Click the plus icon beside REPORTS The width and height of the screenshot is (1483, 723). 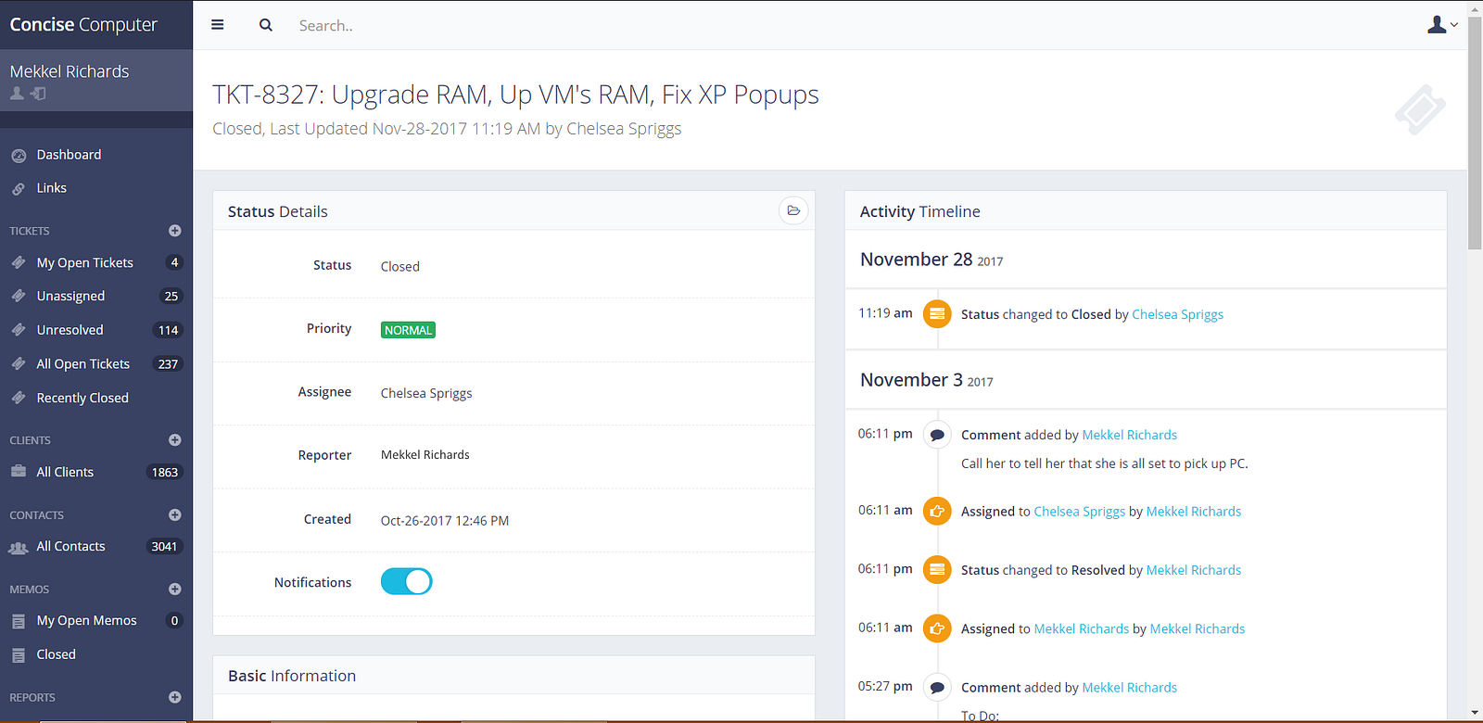click(174, 697)
